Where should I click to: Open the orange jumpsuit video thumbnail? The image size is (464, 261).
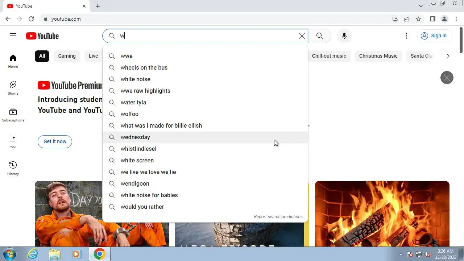69,214
